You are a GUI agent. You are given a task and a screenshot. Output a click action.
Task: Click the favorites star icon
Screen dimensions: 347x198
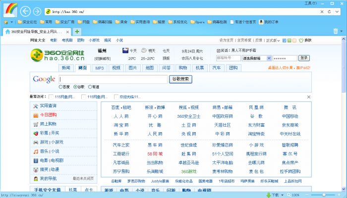tap(6, 22)
